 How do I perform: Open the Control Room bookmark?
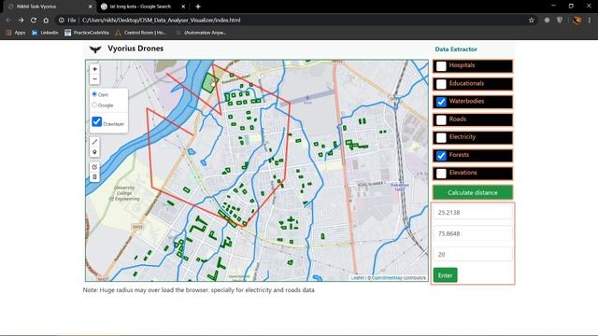pyautogui.click(x=141, y=33)
